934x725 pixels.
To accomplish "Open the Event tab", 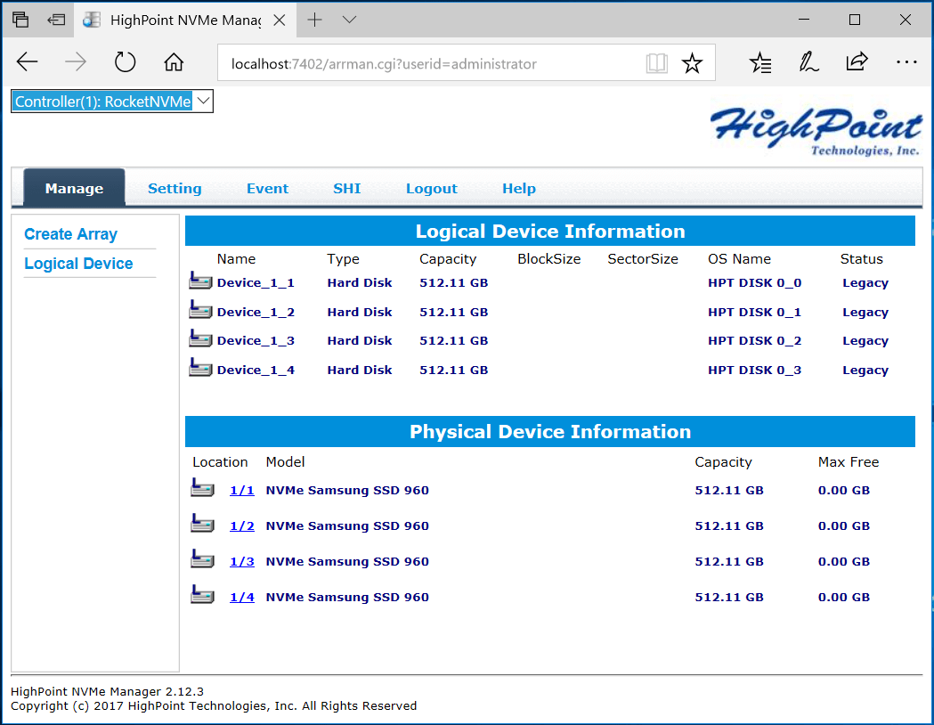I will 267,188.
